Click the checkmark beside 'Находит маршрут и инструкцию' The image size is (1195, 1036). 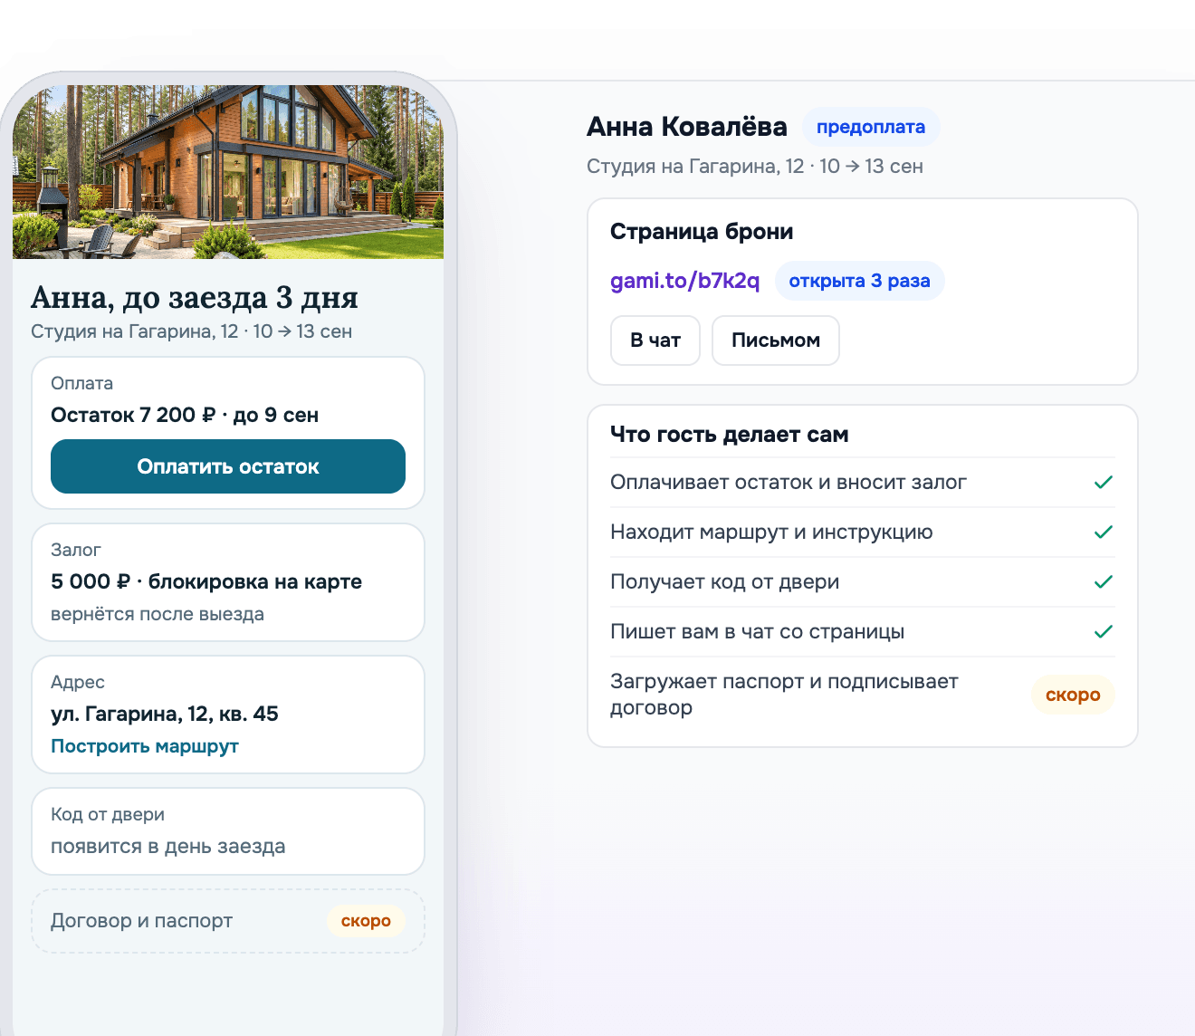[1103, 532]
